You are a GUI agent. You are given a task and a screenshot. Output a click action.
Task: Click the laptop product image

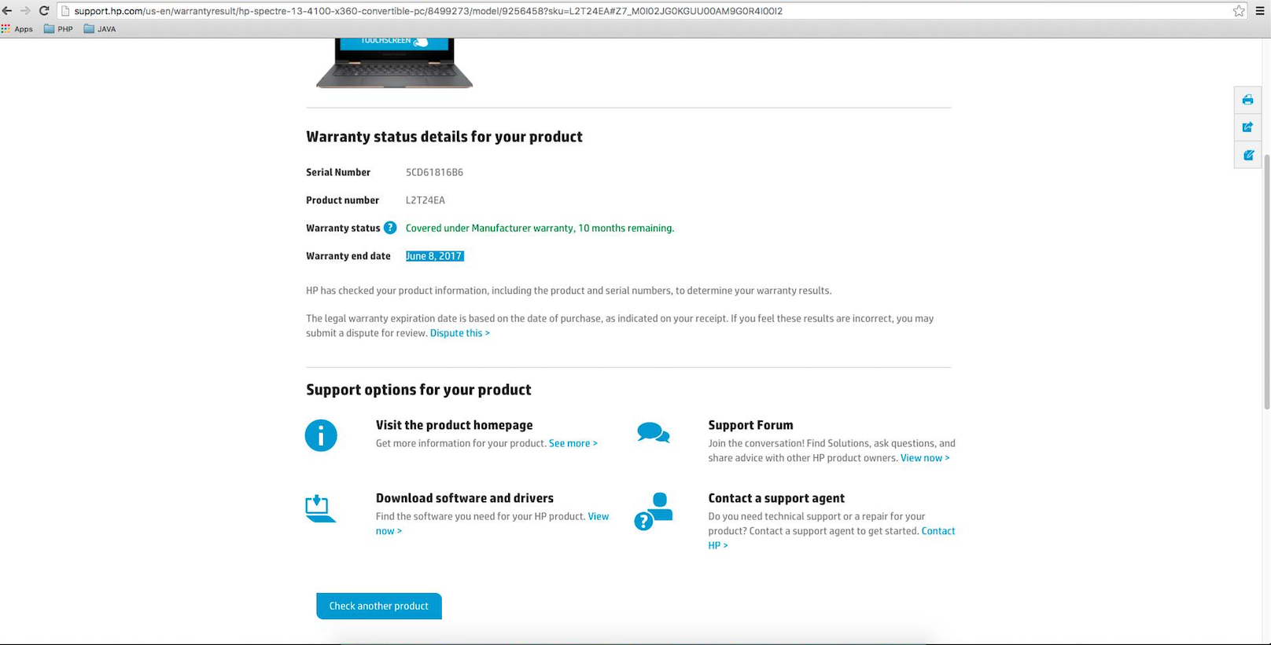click(394, 63)
